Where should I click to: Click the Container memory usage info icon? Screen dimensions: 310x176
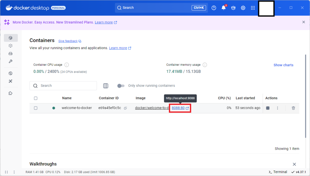click(205, 65)
